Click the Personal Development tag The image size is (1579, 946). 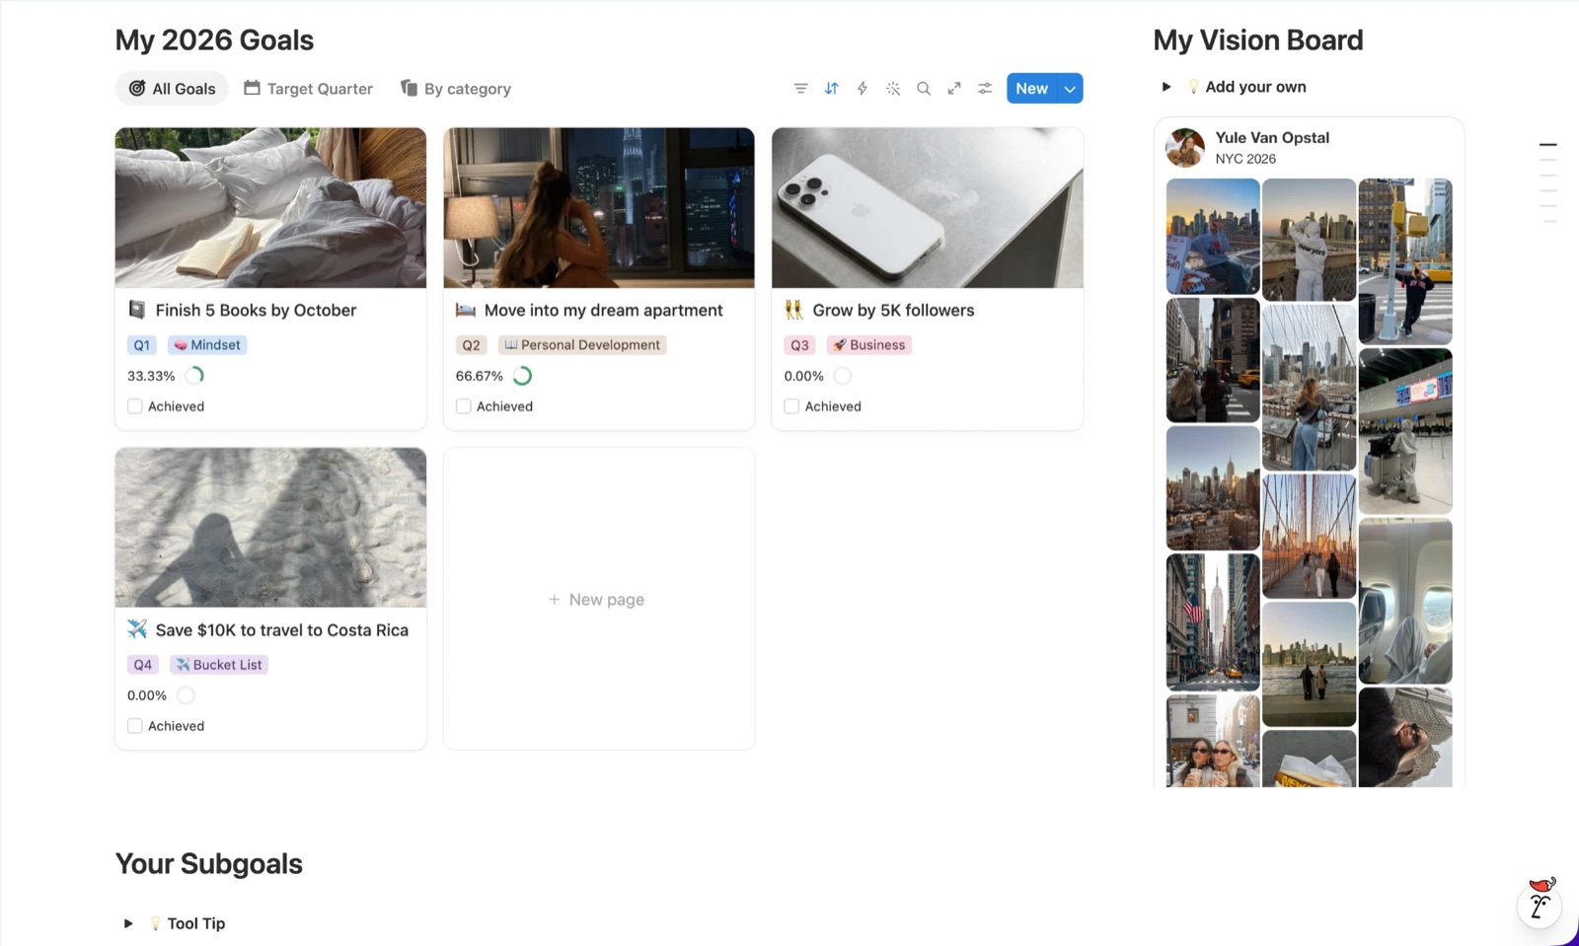coord(582,345)
